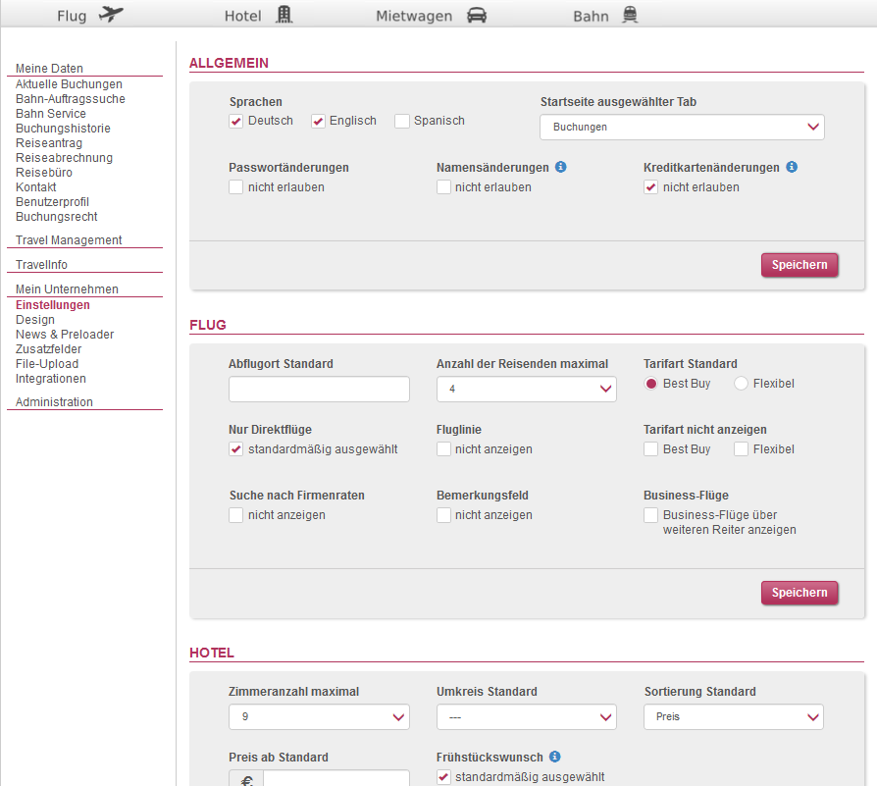Open Reiseantrag link
The width and height of the screenshot is (877, 786).
coord(49,142)
